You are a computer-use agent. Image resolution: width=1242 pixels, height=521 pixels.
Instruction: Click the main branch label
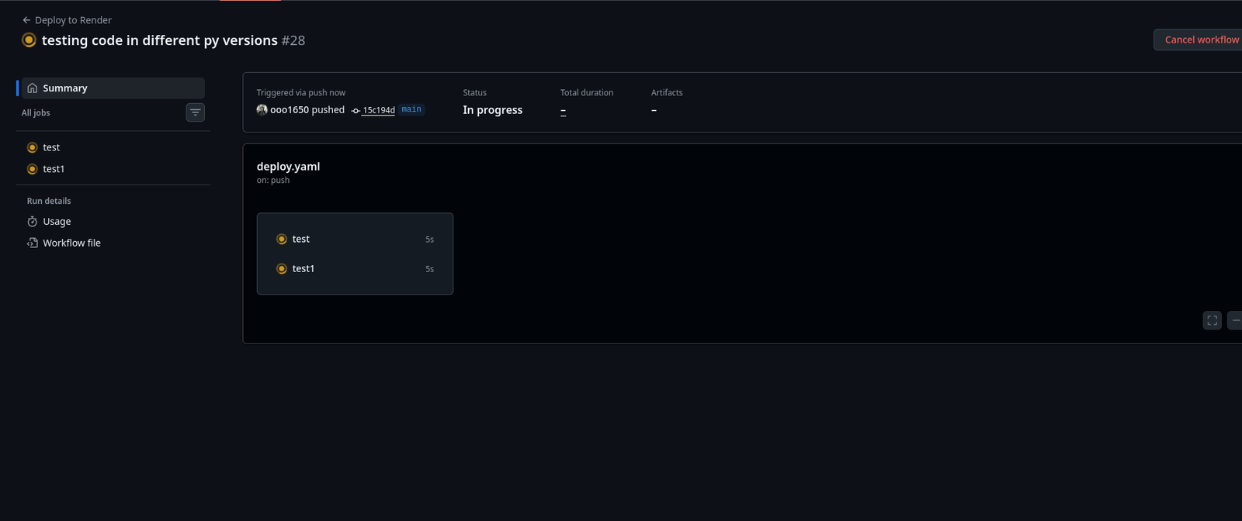pyautogui.click(x=411, y=109)
